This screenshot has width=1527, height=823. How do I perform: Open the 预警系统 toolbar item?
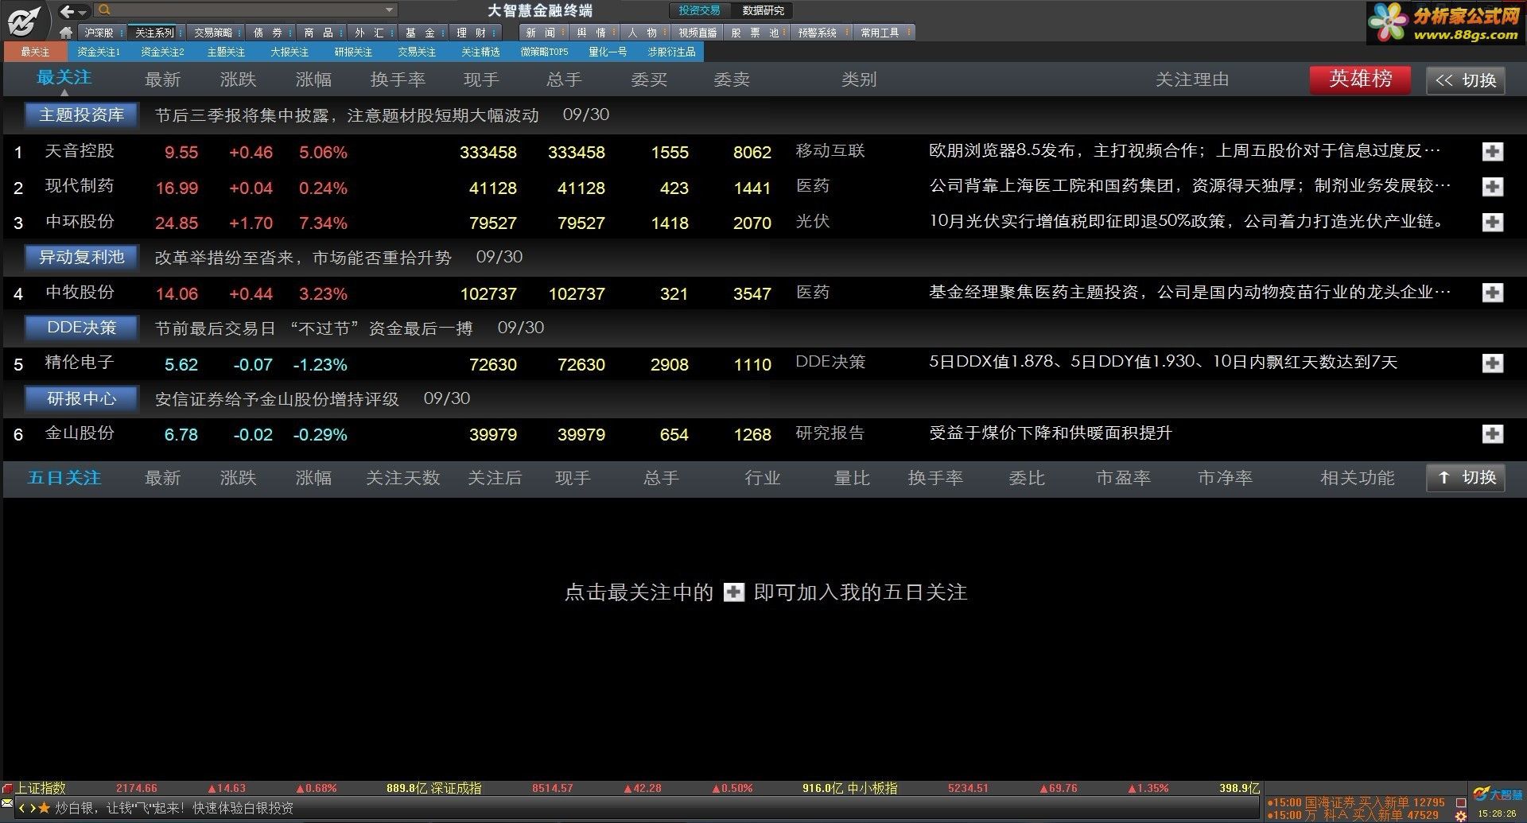coord(820,33)
